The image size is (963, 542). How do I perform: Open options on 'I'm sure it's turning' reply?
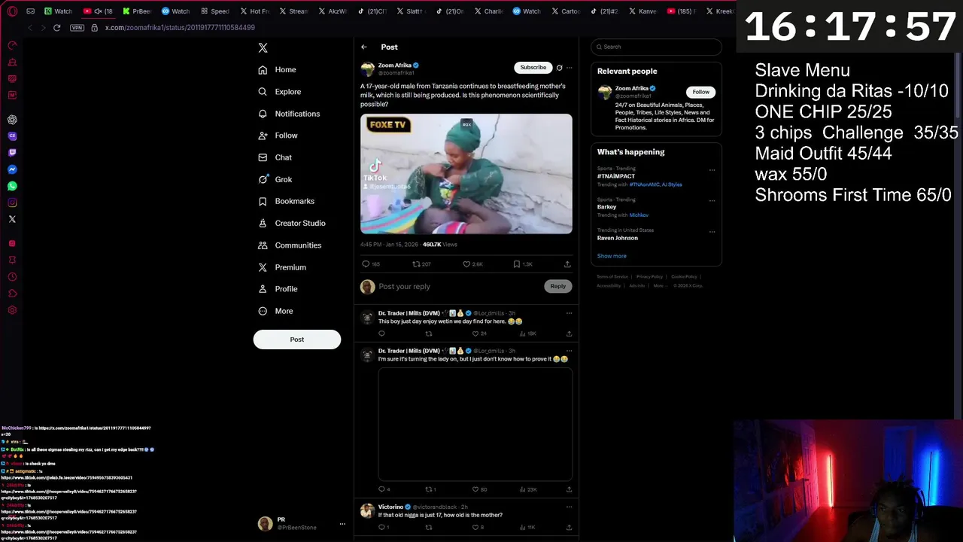tap(569, 351)
